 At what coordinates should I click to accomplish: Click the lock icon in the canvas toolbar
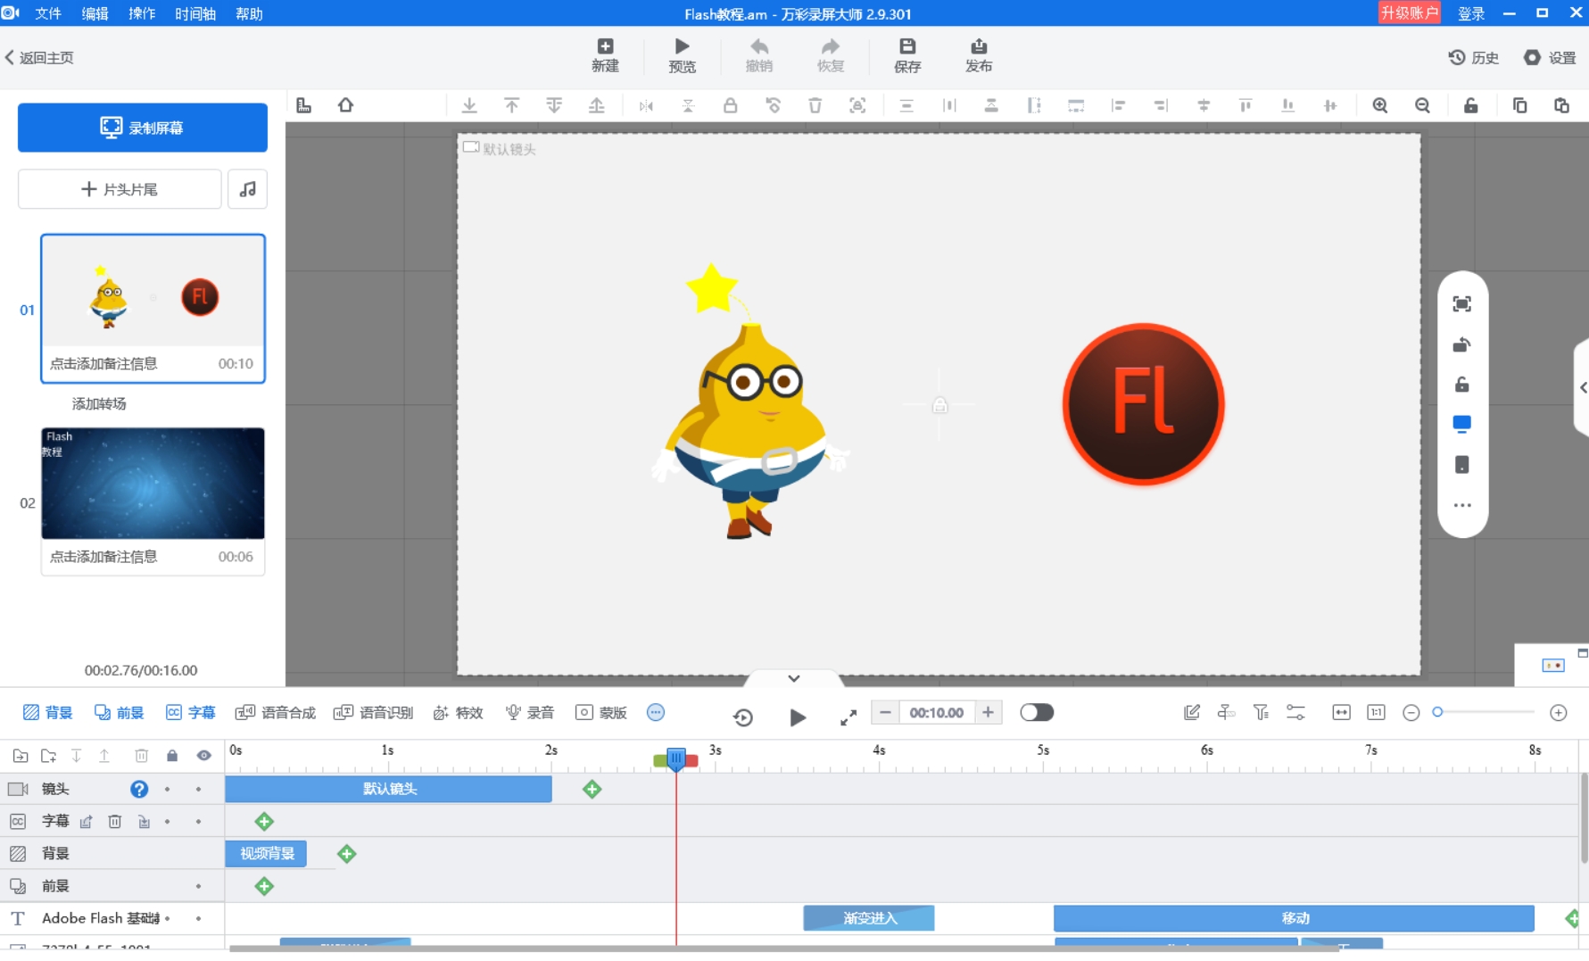pos(730,105)
